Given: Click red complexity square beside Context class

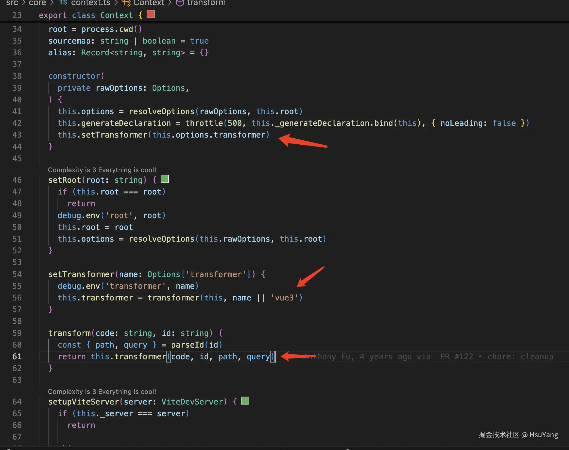Looking at the screenshot, I should [x=150, y=14].
